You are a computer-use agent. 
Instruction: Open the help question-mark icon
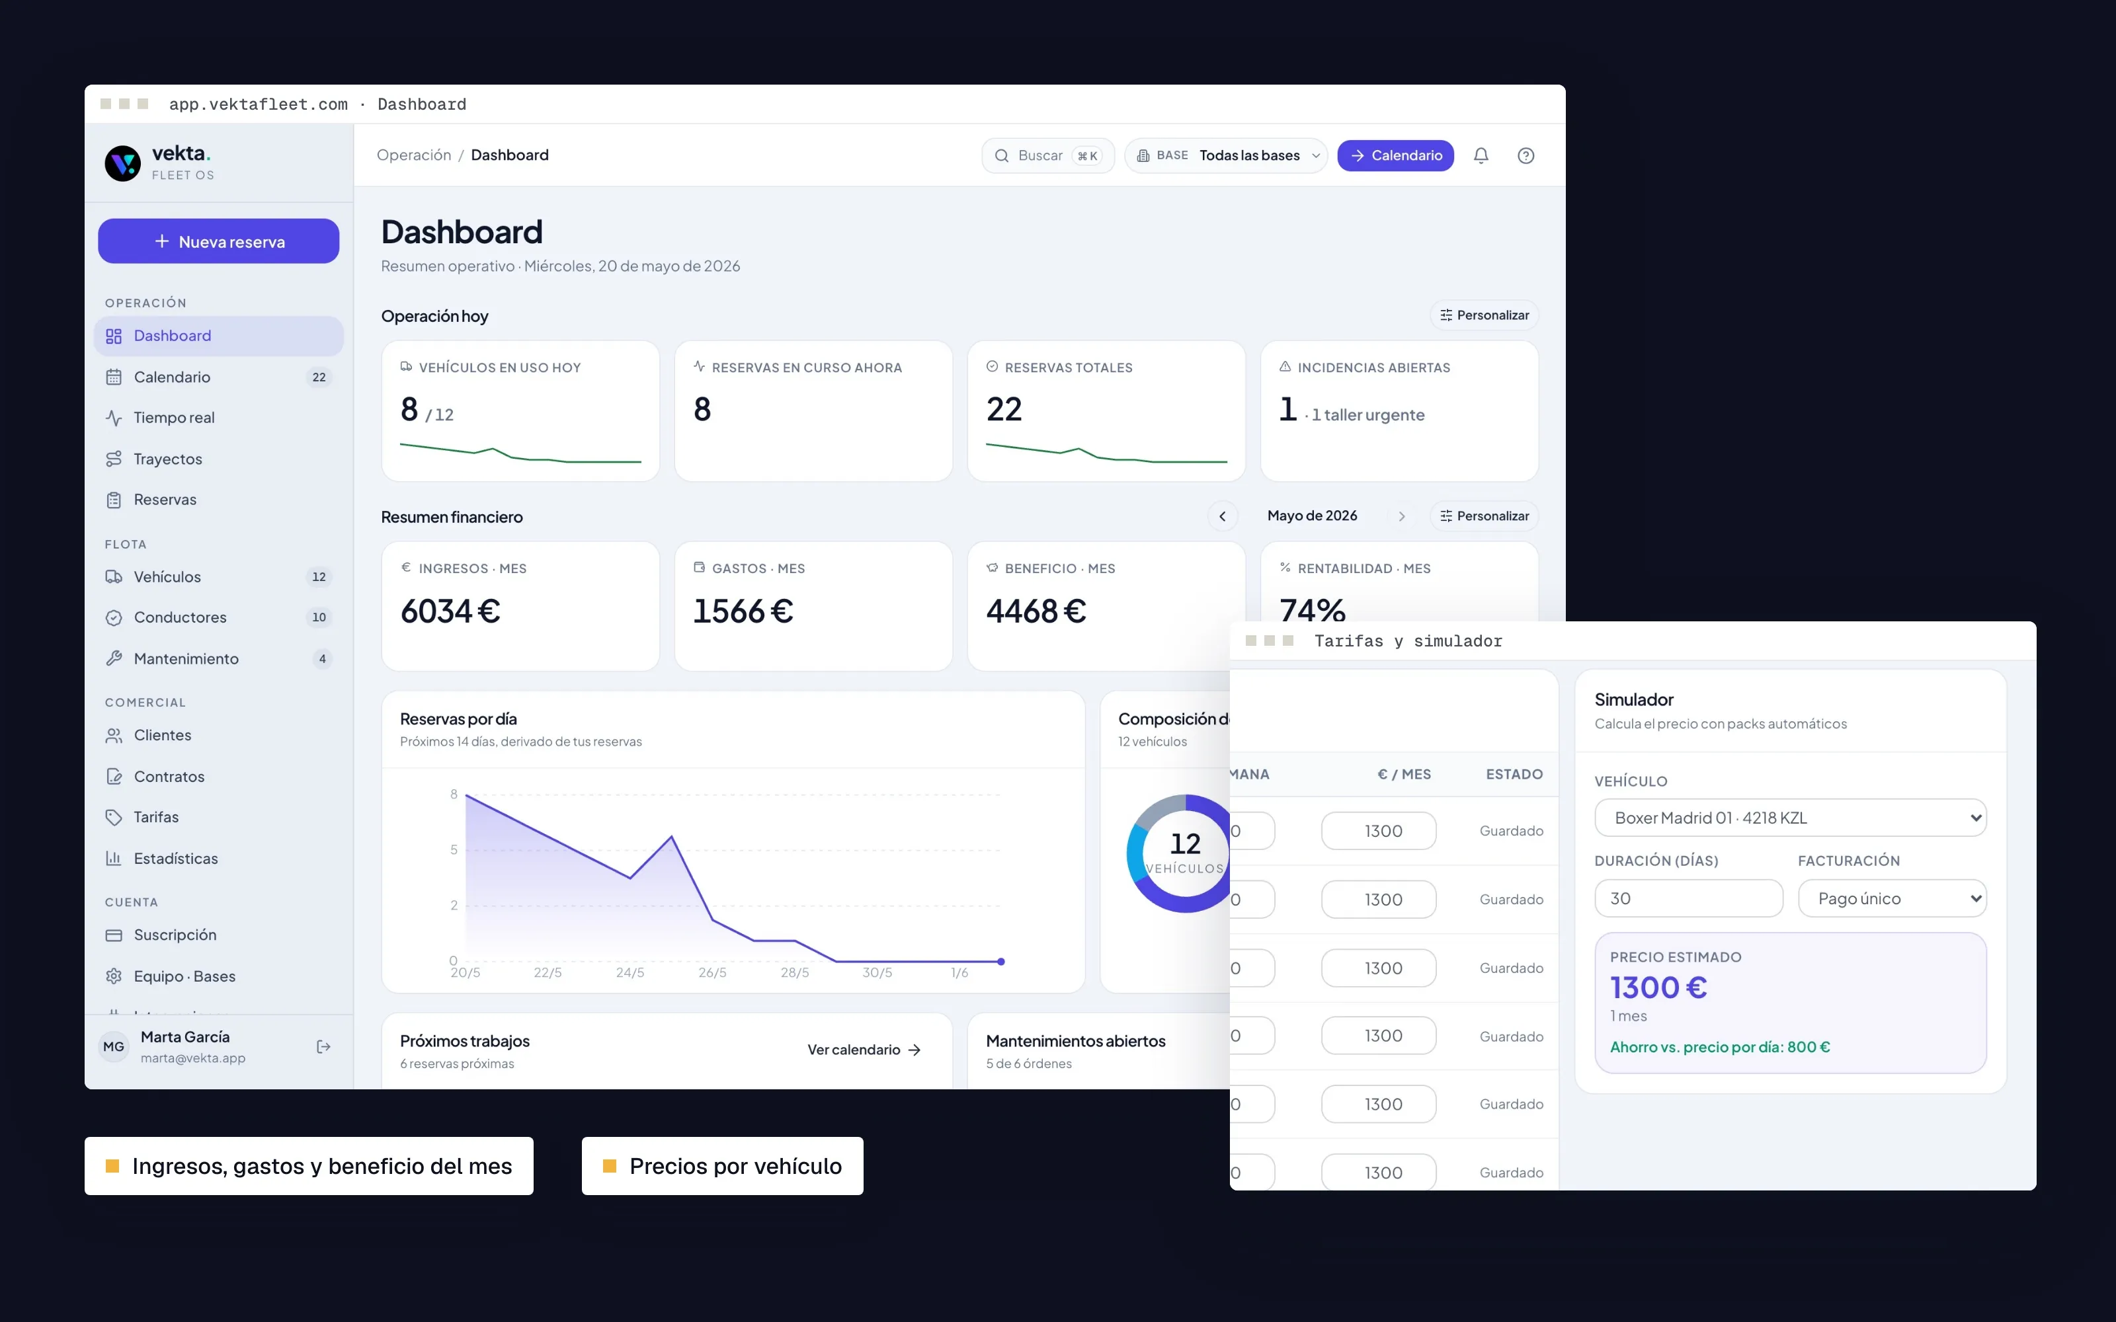(1526, 155)
